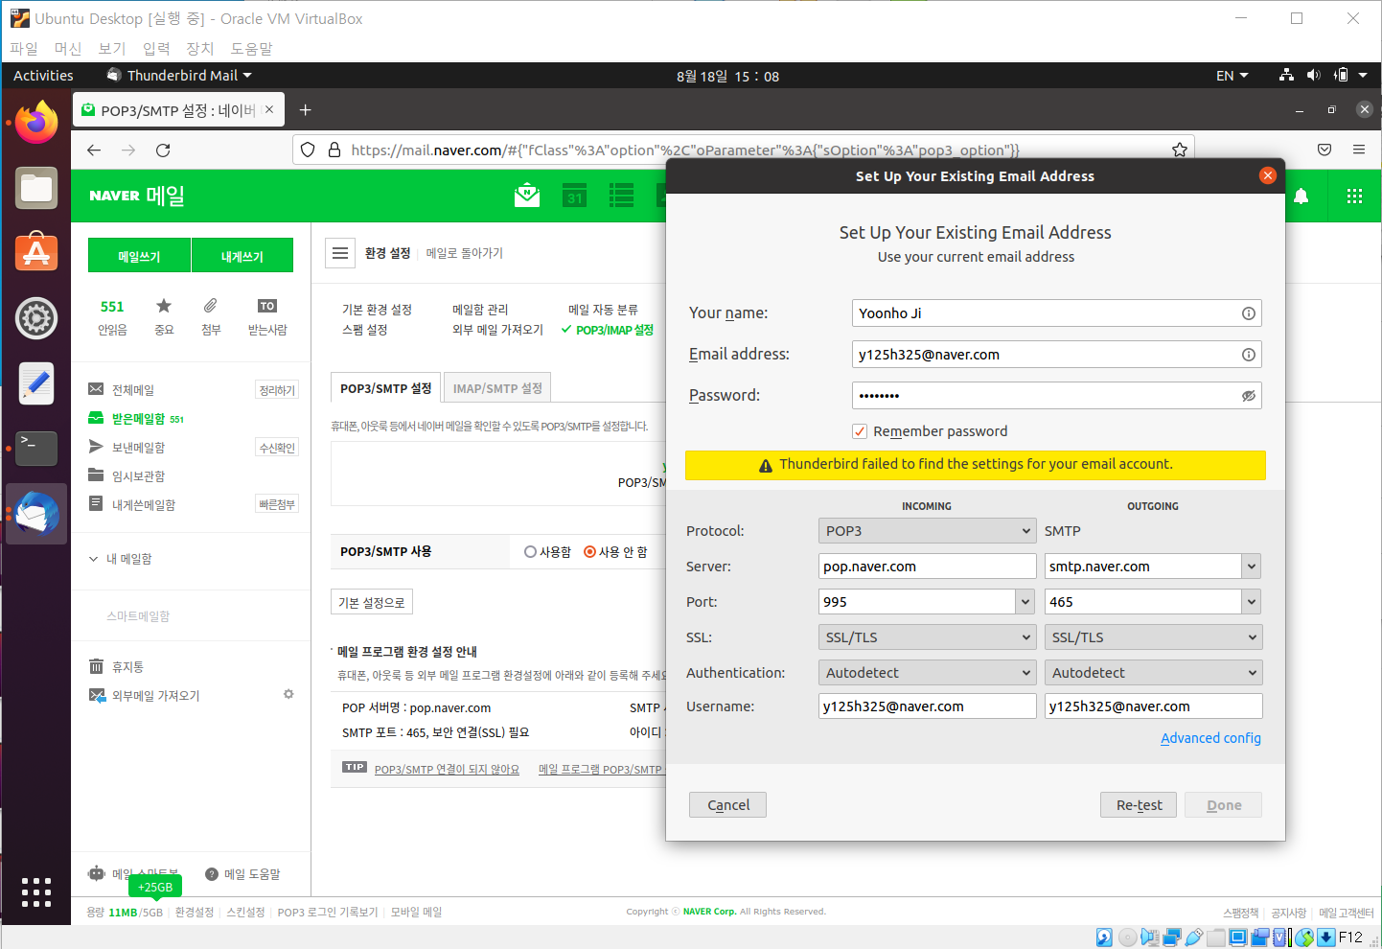Open the outgoing Authentication Autodetect dropdown

(1154, 673)
